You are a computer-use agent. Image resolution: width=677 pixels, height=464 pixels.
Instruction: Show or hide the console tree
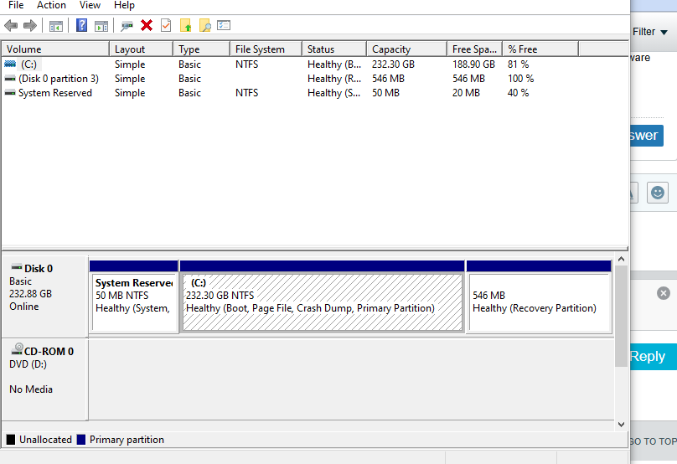click(55, 26)
